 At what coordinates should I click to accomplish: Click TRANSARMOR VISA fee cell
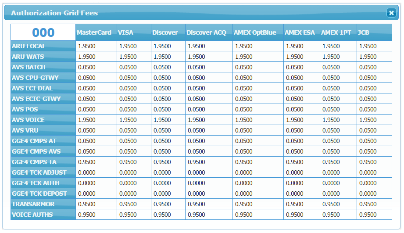click(134, 204)
